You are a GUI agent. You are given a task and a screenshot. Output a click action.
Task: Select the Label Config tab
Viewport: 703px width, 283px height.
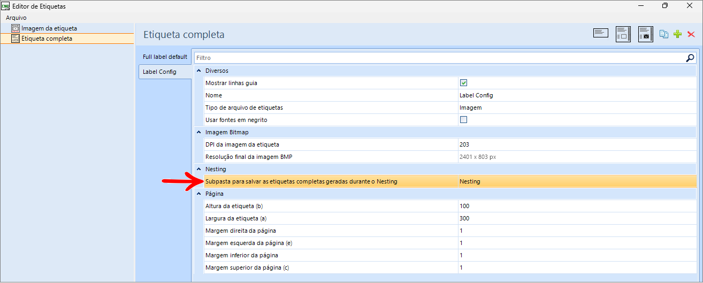pyautogui.click(x=165, y=72)
